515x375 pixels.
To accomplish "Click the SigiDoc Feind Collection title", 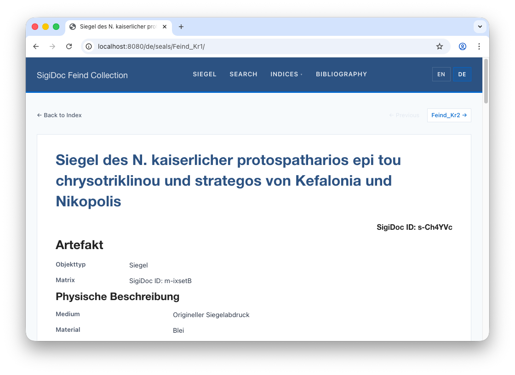I will pos(82,75).
